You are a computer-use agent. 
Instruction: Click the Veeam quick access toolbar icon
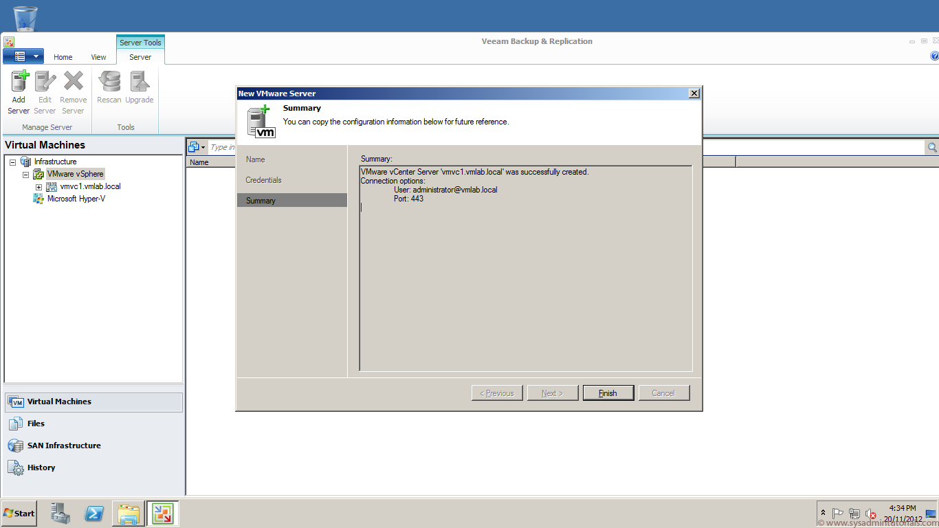coord(9,42)
